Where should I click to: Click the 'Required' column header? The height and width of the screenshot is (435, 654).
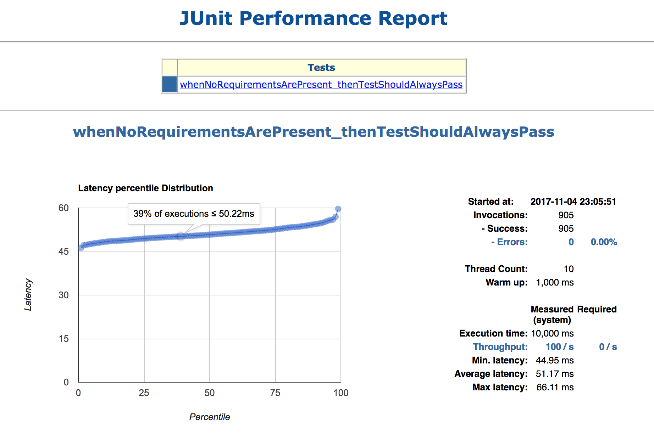point(597,309)
